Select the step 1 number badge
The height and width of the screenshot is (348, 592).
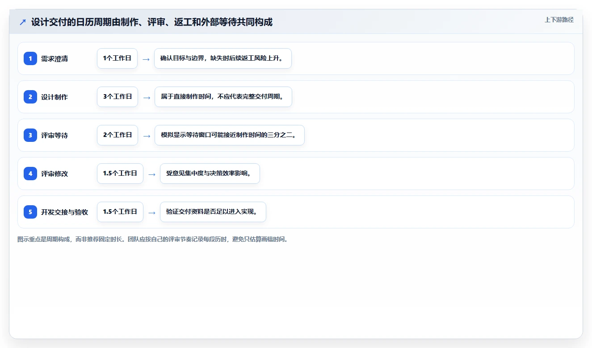click(x=30, y=58)
